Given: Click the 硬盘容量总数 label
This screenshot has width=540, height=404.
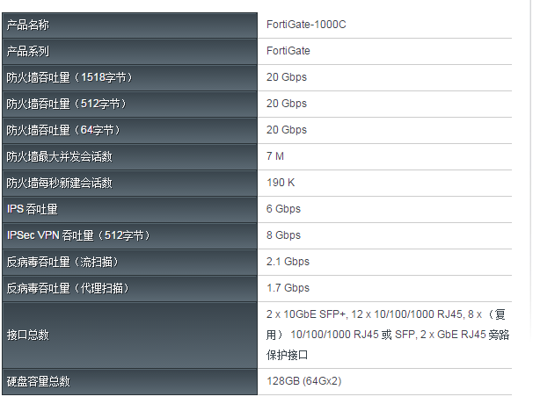Looking at the screenshot, I should click(x=38, y=382).
